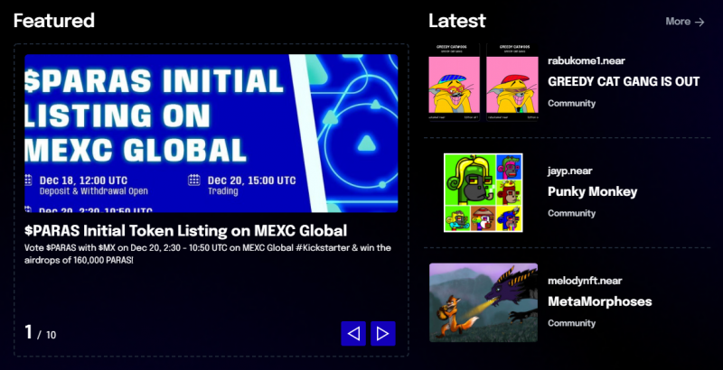Click the Latest section heading
This screenshot has height=370, width=723.
[x=457, y=21]
